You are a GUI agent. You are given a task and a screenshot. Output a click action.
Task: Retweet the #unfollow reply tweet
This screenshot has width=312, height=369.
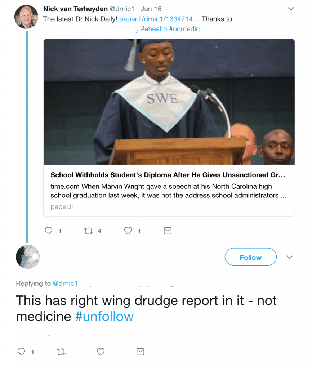pyautogui.click(x=61, y=352)
